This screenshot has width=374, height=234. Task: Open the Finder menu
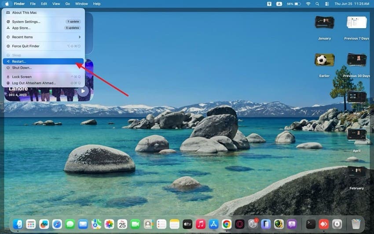(x=19, y=4)
